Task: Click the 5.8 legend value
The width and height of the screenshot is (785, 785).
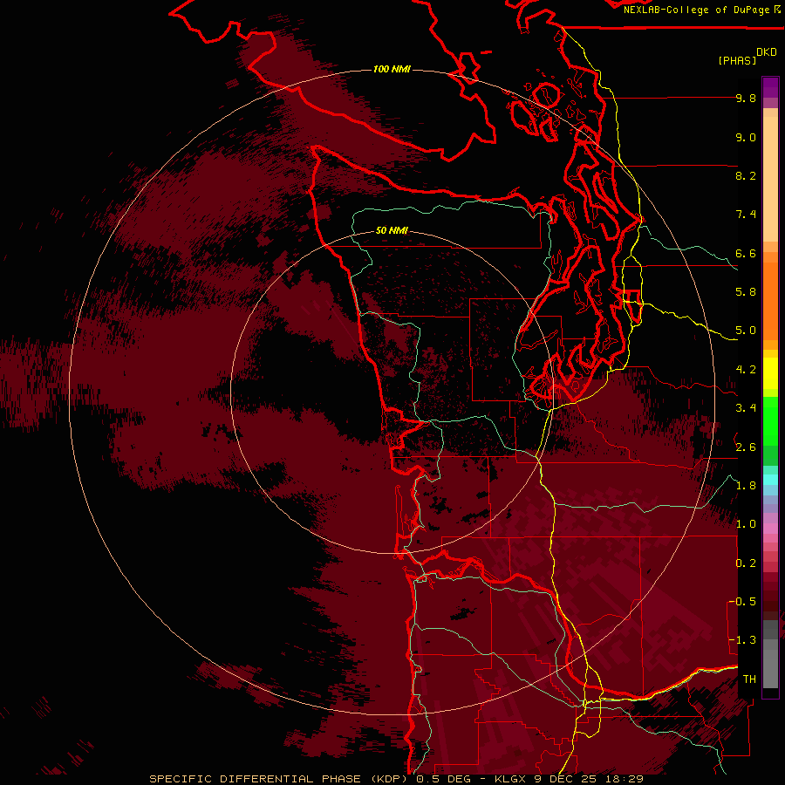Action: pyautogui.click(x=746, y=292)
